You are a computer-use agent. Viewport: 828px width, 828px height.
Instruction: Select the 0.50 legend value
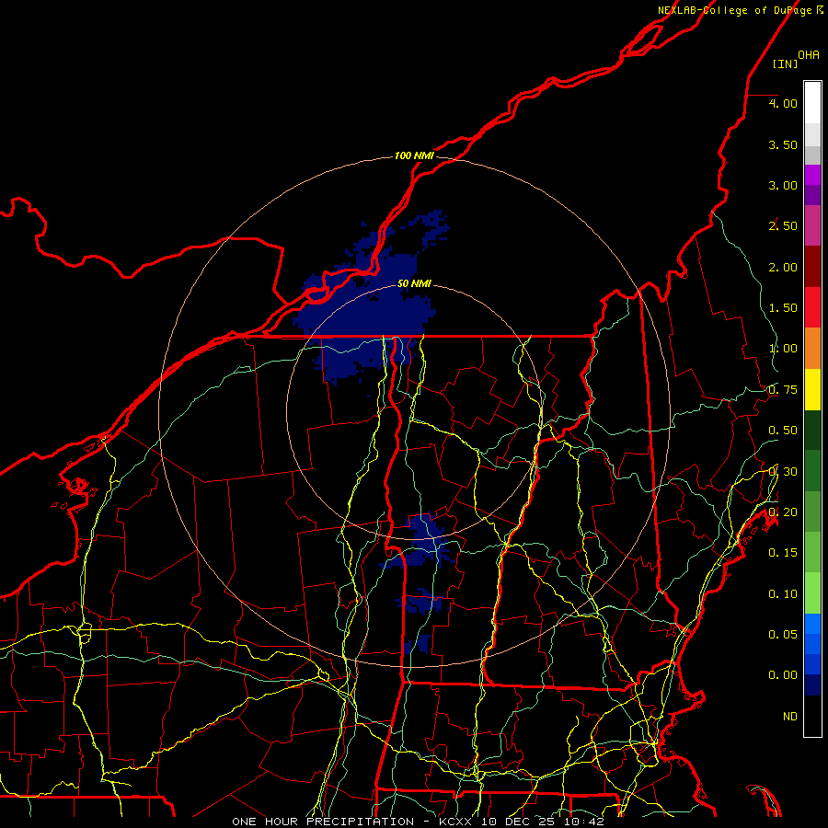coord(783,431)
